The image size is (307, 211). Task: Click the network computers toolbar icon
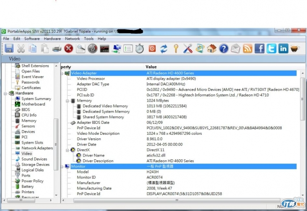(116, 49)
